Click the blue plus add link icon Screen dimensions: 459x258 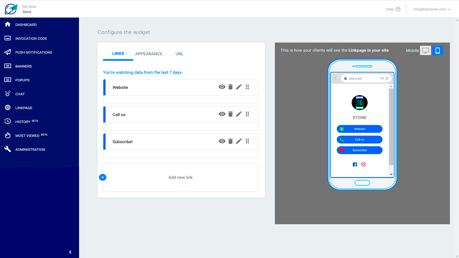pos(103,177)
